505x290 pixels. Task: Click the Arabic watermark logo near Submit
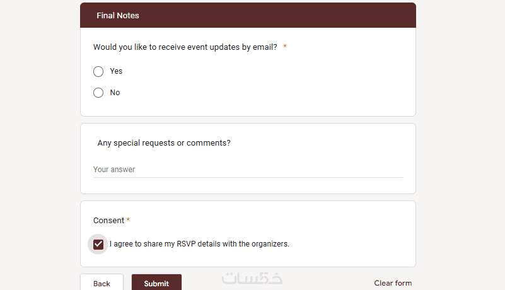click(x=252, y=279)
